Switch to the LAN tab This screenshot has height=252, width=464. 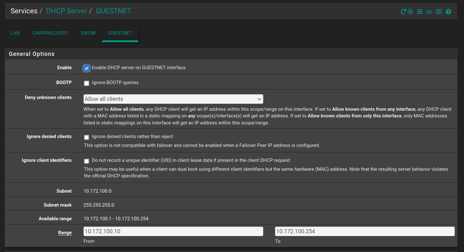click(15, 33)
